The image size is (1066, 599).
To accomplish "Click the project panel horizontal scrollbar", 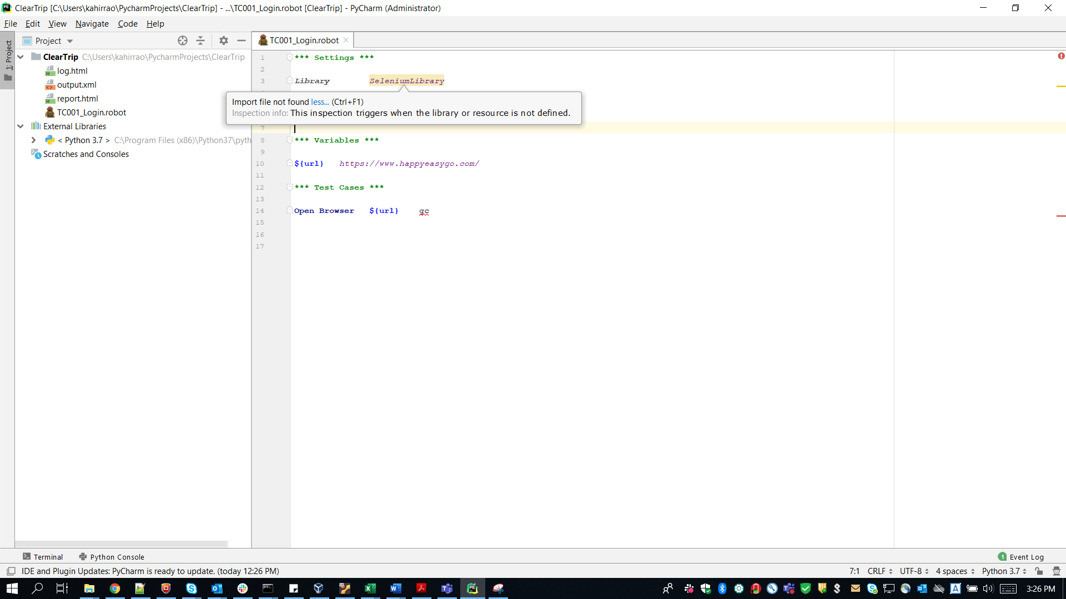I will (122, 544).
